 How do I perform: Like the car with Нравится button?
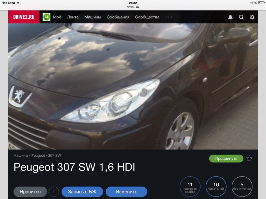pyautogui.click(x=30, y=192)
